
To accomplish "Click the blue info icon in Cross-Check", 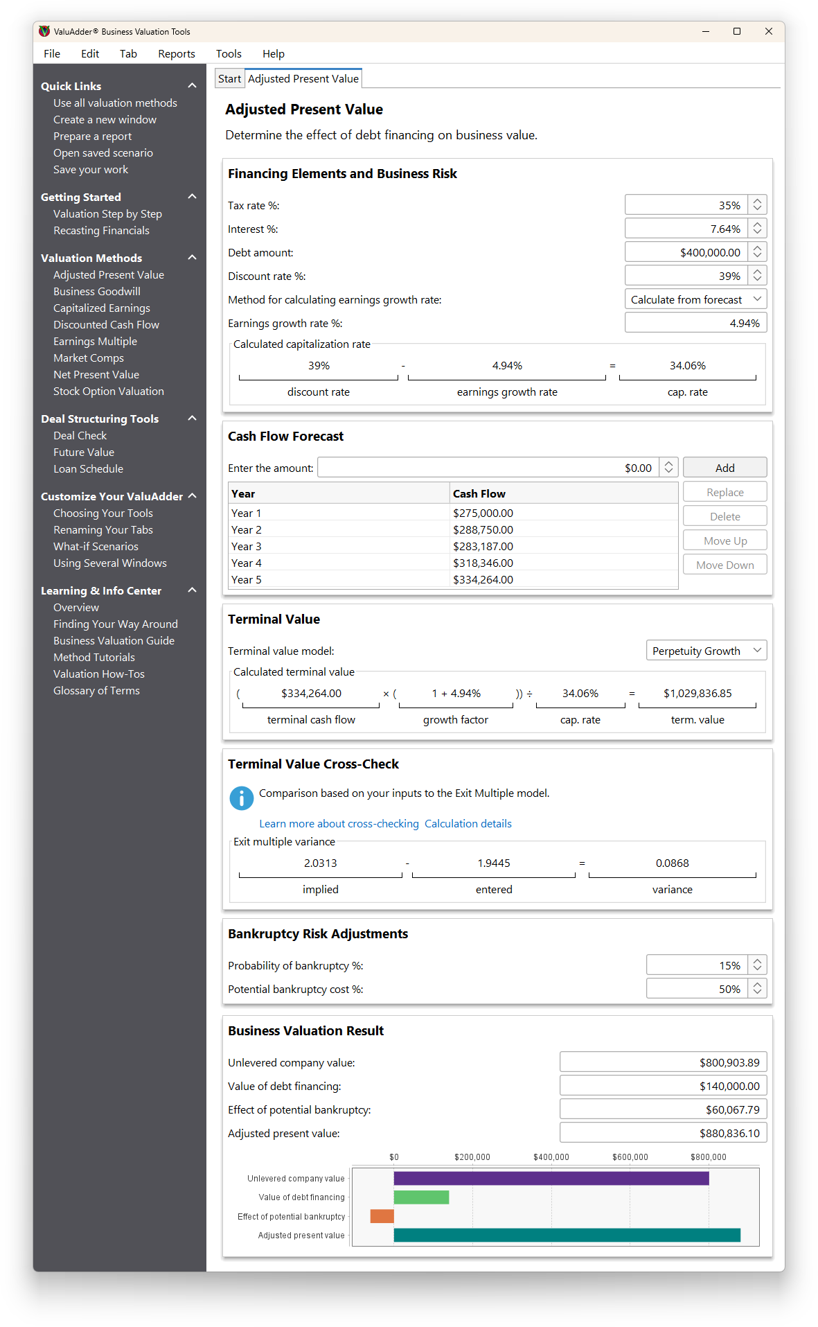I will click(241, 798).
